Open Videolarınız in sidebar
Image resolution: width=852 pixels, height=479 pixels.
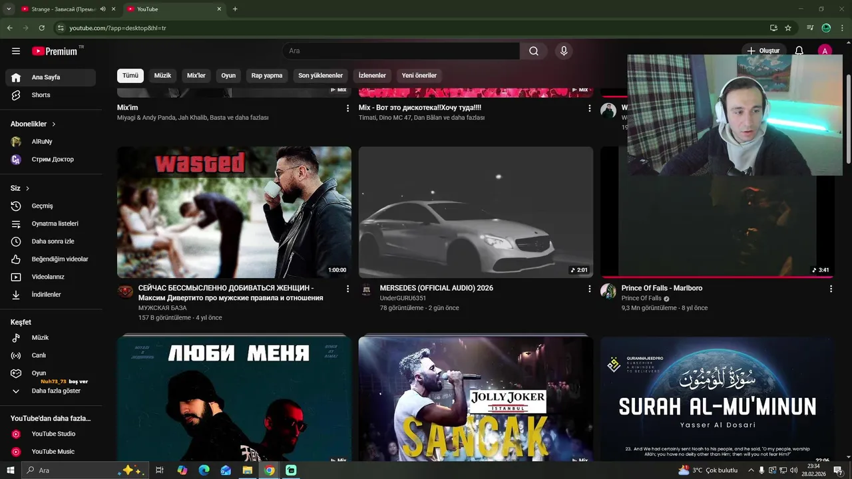pos(51,277)
